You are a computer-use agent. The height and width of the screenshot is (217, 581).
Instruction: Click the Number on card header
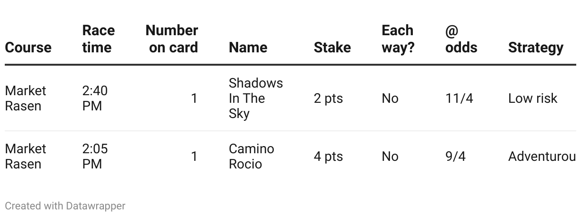[172, 39]
